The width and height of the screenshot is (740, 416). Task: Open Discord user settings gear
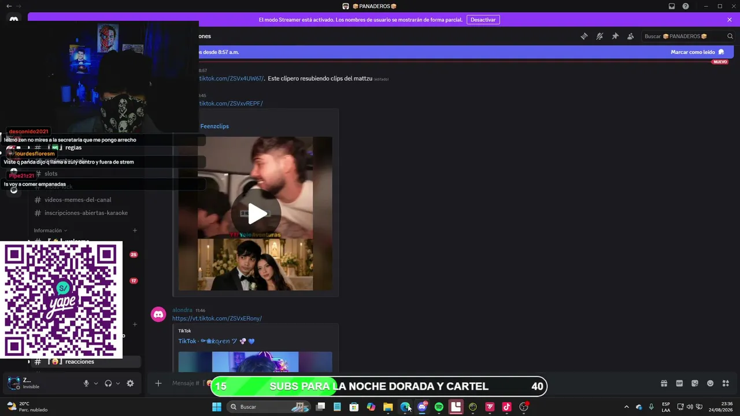130,383
